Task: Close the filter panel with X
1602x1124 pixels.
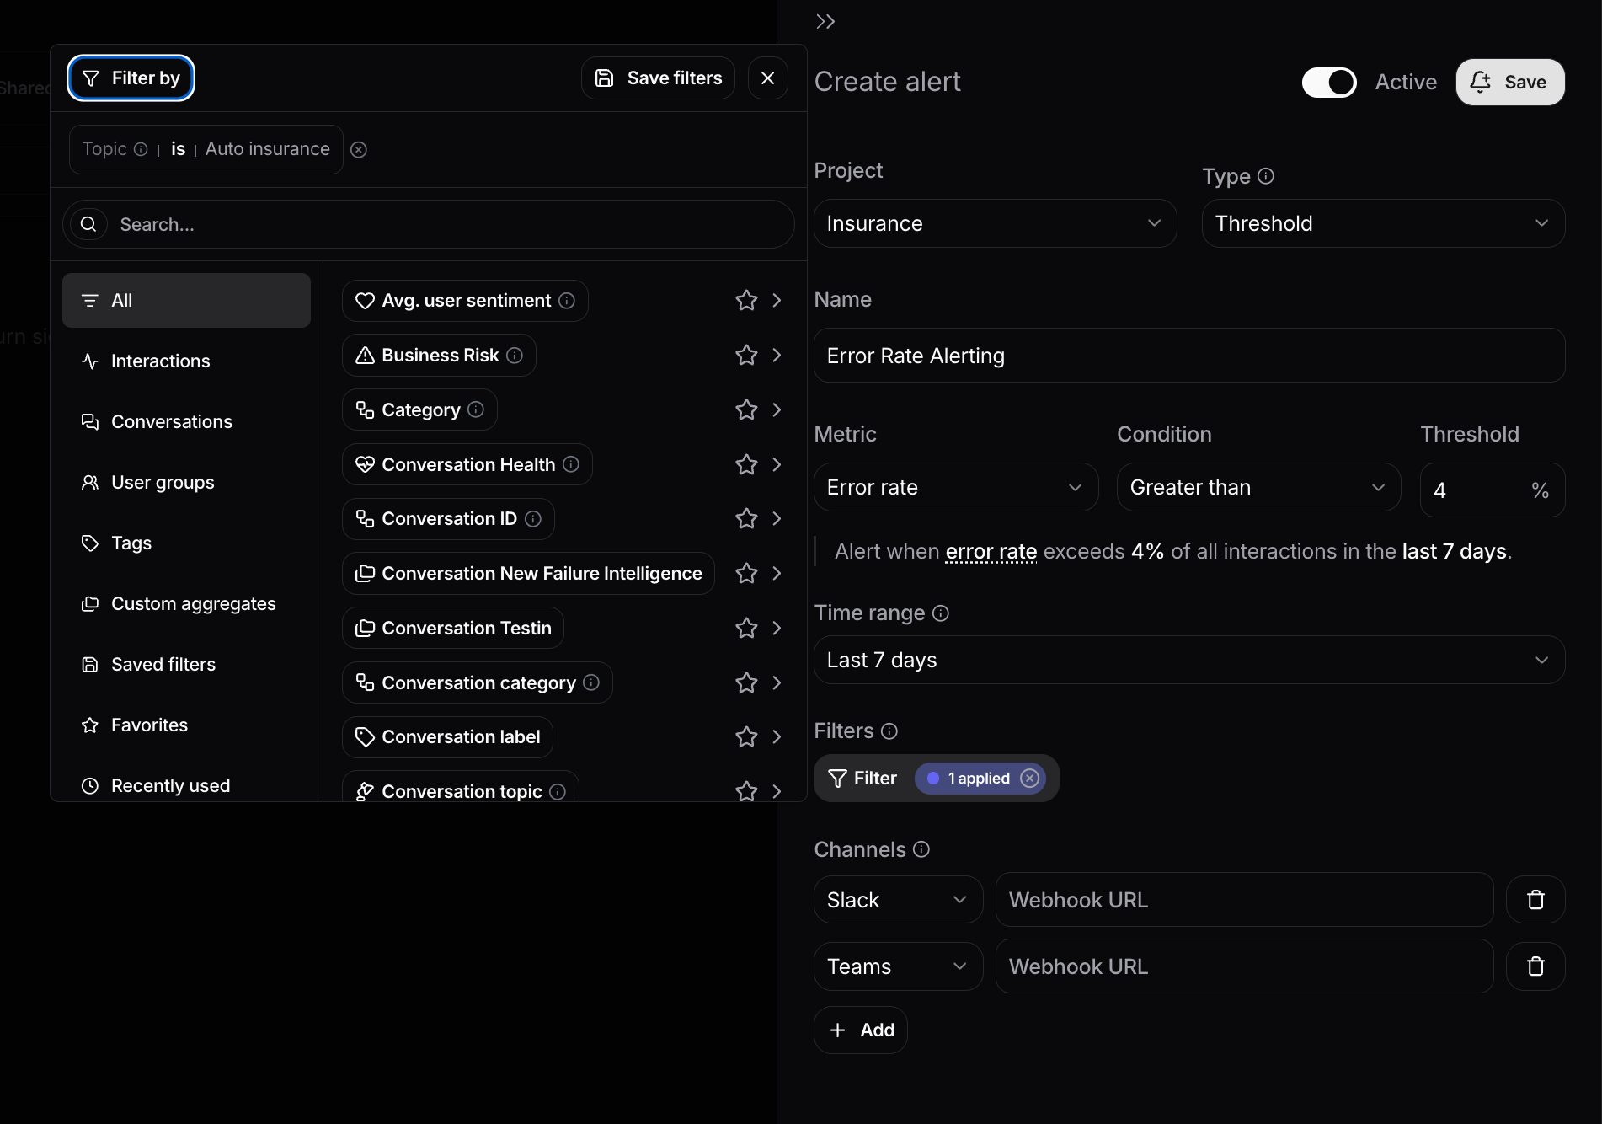Action: click(x=767, y=78)
